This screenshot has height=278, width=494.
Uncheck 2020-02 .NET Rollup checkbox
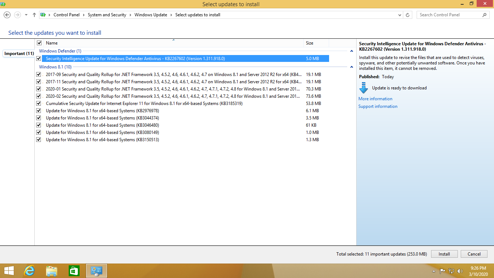(39, 96)
